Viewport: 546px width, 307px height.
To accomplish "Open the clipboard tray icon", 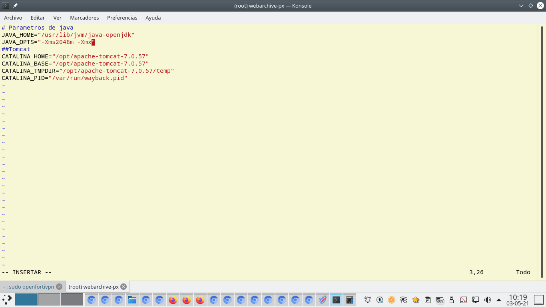I will click(x=428, y=300).
